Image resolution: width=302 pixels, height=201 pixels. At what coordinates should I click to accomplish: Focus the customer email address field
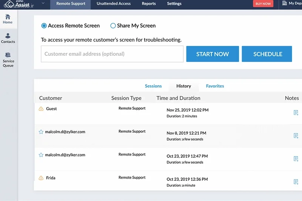112,54
